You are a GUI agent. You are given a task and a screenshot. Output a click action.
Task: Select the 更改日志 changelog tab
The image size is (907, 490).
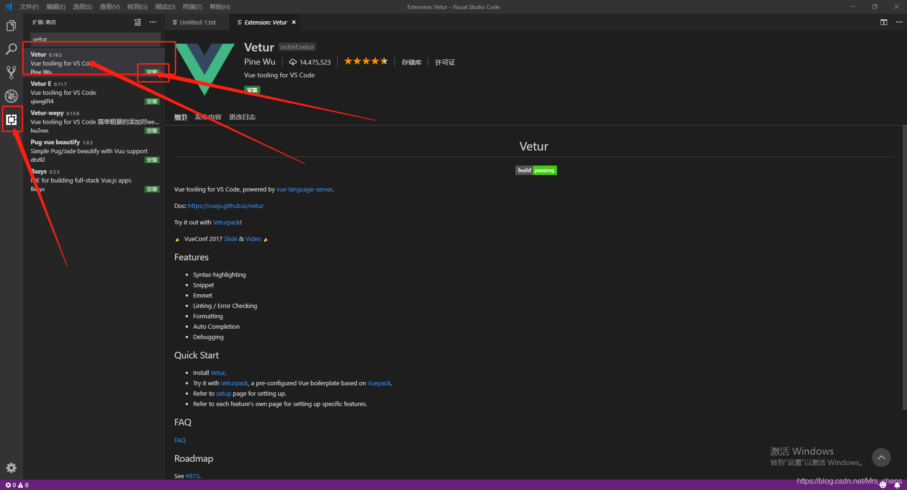point(242,117)
